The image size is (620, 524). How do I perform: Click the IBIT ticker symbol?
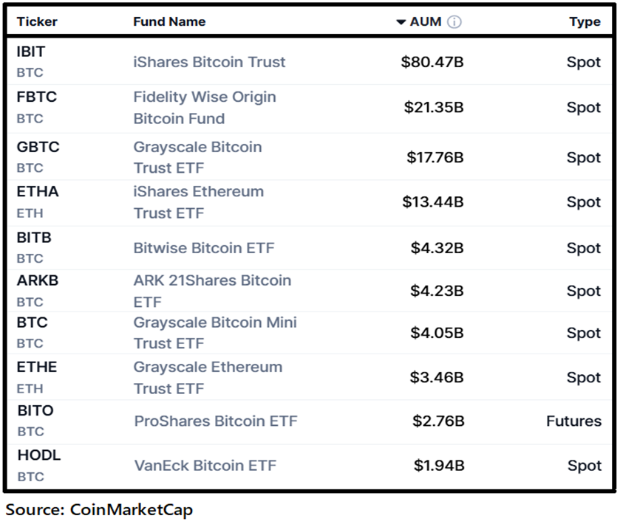click(x=31, y=52)
